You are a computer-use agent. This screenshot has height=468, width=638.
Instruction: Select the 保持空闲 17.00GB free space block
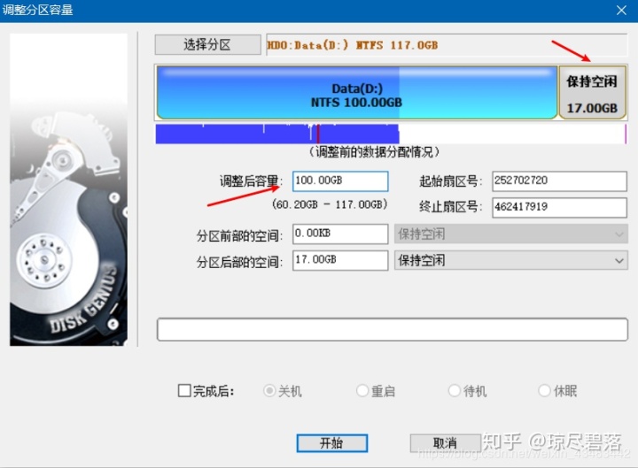tap(593, 93)
